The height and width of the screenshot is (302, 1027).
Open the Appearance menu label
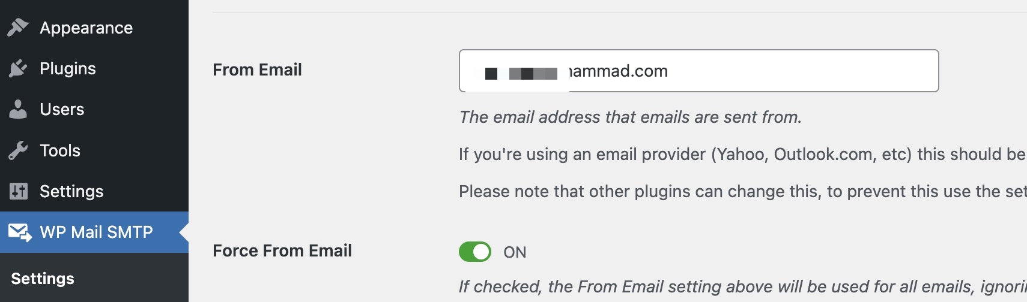pos(86,28)
